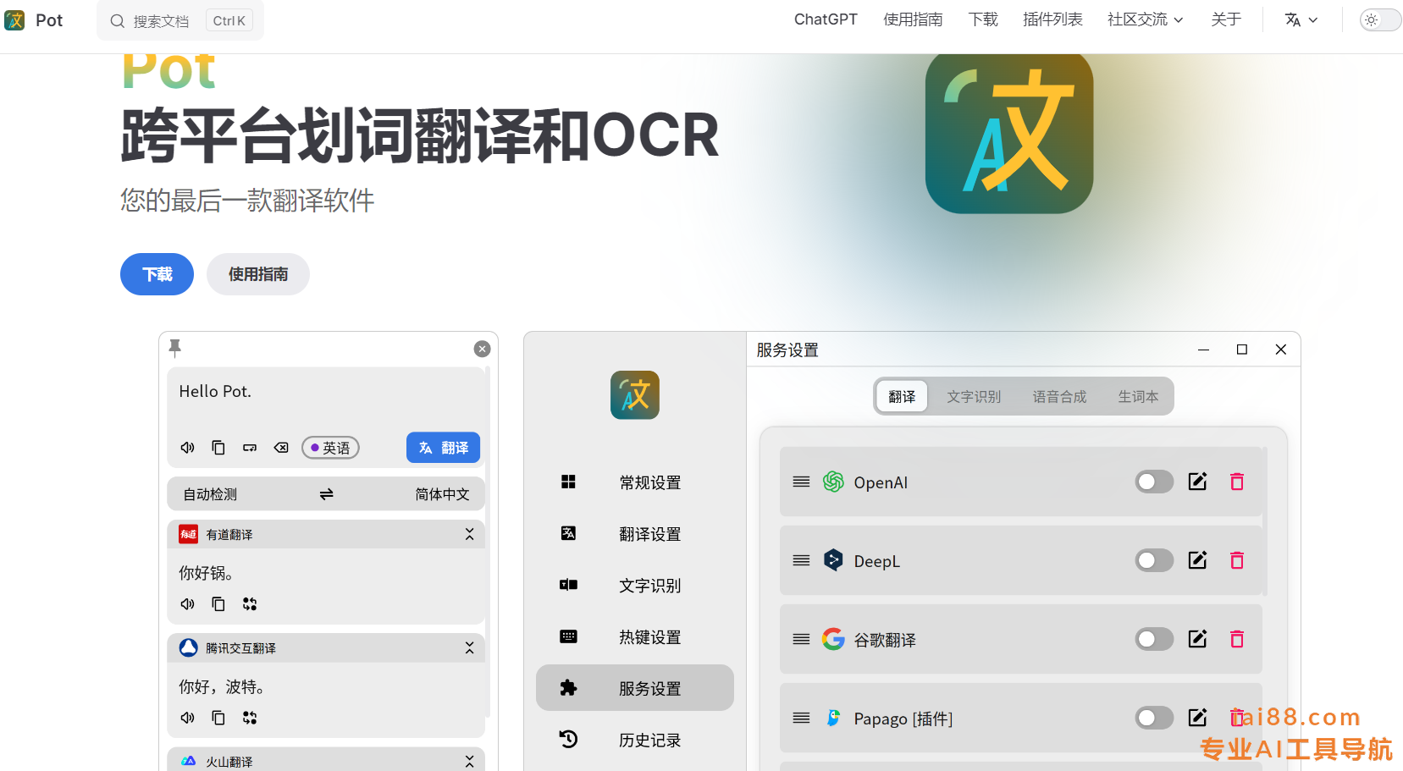Screen dimensions: 1403x771
Task: Enable the DeepL service toggle
Action: 1154,560
